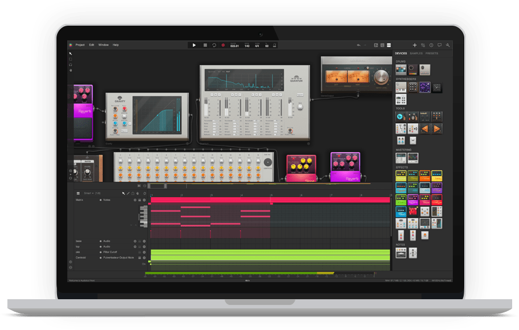This screenshot has height=330, width=519.
Task: Enable loop playback in the transport
Action: tap(214, 46)
